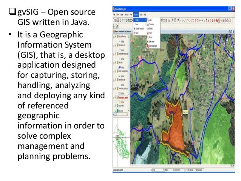Collapse the Fotografias.shp layer tree node
The height and width of the screenshot is (181, 241).
[114, 37]
